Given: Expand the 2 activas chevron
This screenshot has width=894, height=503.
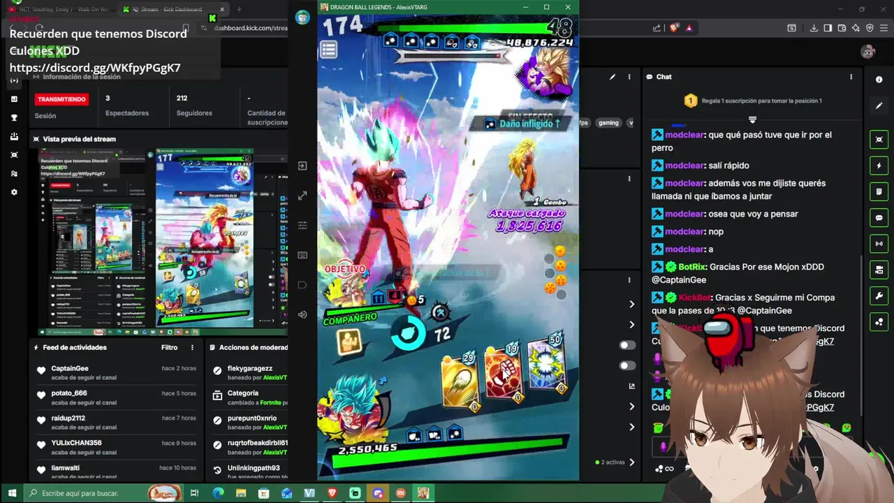Looking at the screenshot, I should (x=632, y=462).
